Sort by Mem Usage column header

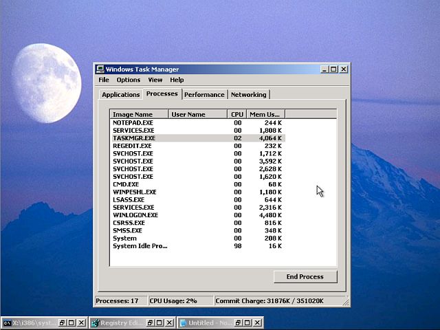(x=265, y=114)
